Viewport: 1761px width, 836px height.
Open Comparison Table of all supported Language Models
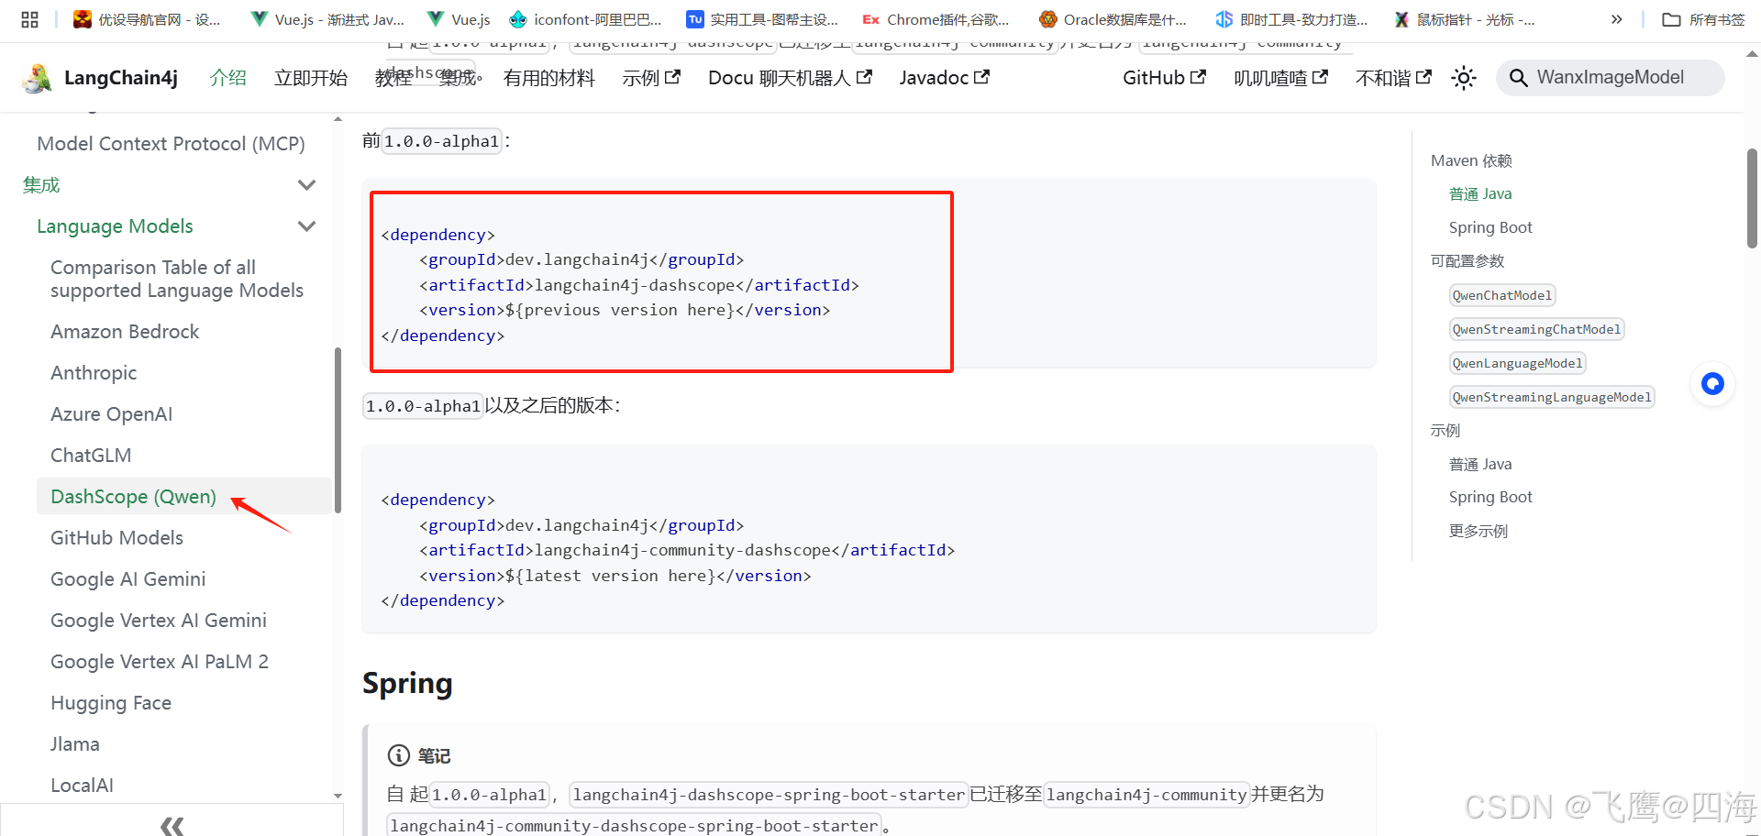point(177,279)
